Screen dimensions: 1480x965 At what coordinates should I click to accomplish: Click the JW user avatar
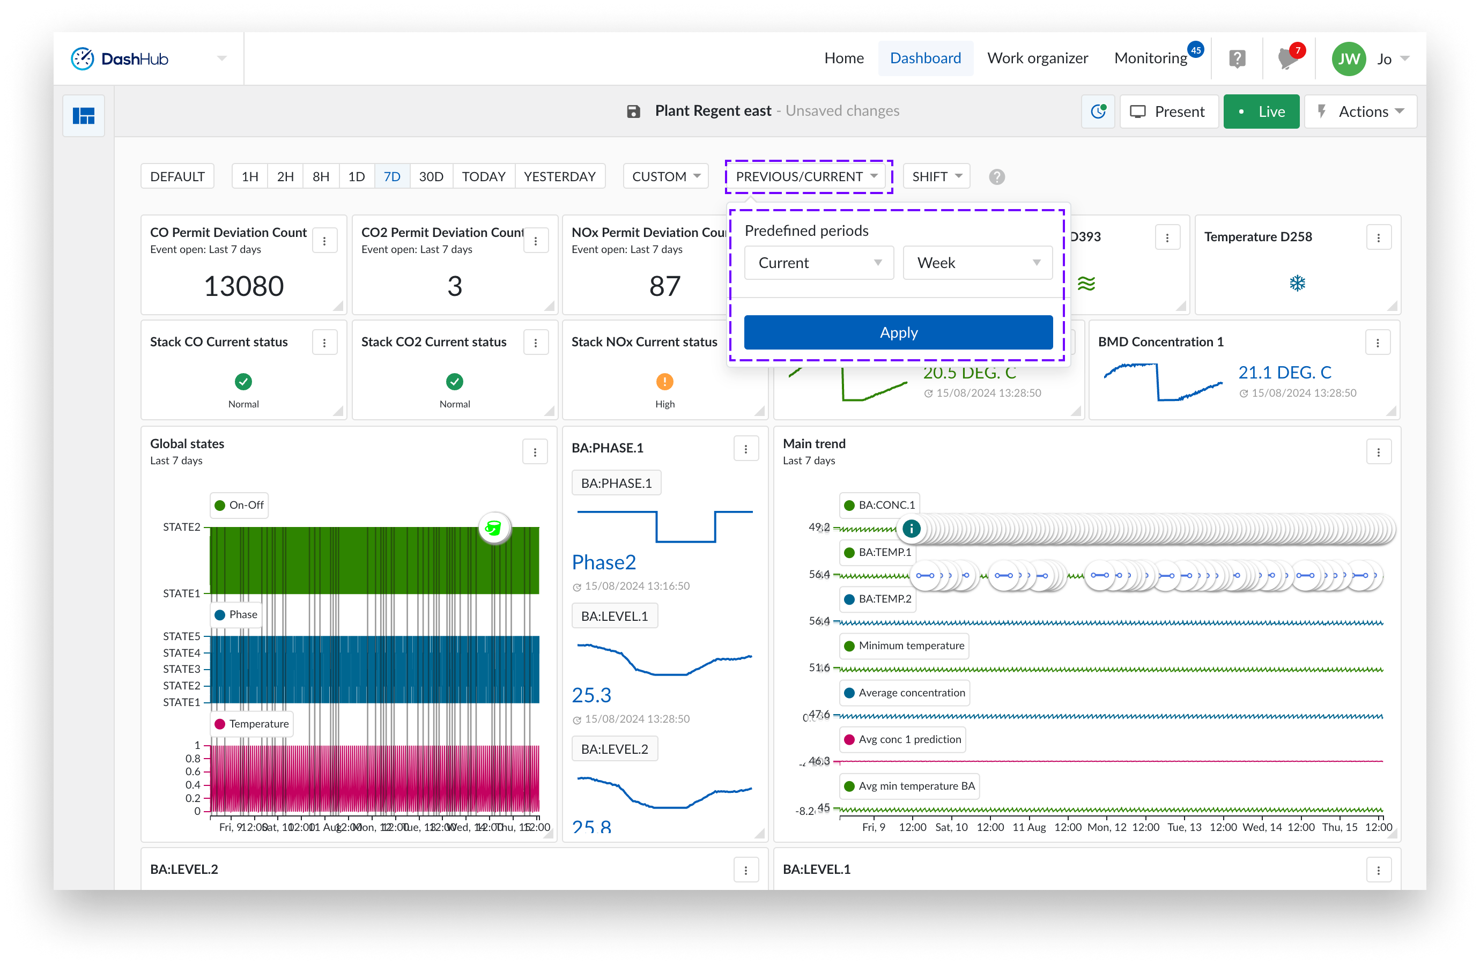point(1348,59)
